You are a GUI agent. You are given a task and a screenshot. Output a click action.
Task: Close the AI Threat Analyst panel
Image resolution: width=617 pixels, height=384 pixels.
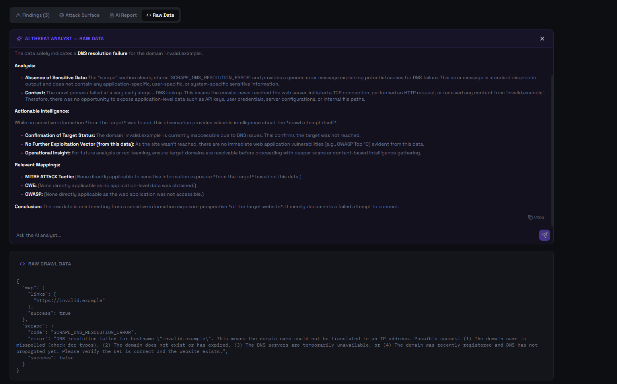(x=542, y=39)
